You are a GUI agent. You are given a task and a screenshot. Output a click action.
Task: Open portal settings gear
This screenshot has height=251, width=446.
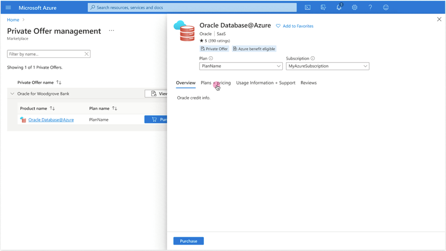click(355, 8)
